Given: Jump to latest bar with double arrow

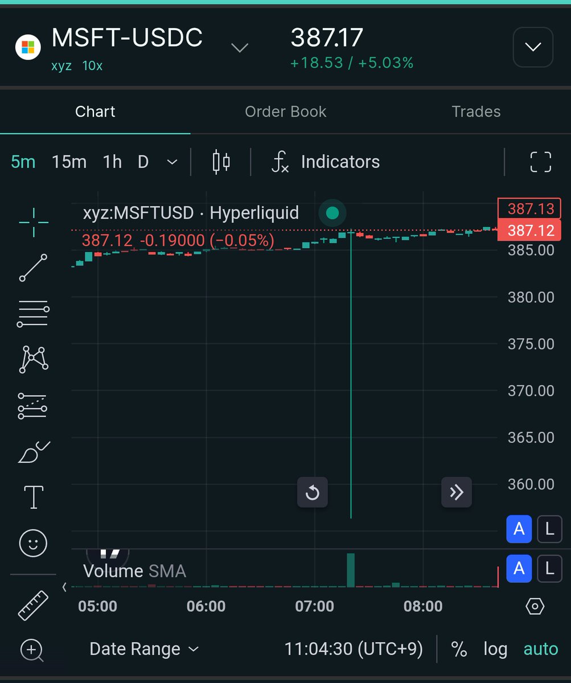Looking at the screenshot, I should pos(457,492).
